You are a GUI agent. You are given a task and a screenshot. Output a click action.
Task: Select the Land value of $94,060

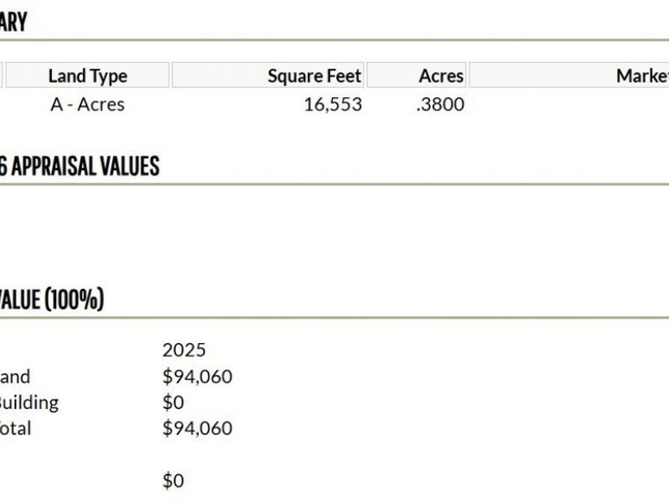(x=197, y=376)
